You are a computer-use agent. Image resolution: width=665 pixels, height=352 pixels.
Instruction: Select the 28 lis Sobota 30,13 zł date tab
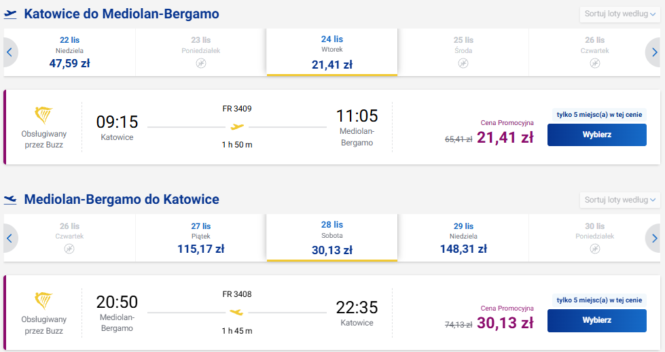coord(332,237)
